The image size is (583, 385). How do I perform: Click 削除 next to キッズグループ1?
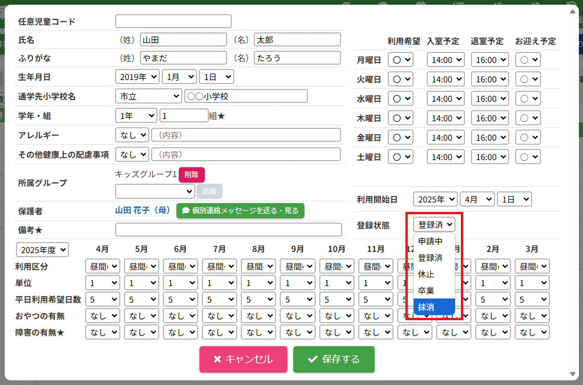coord(192,175)
